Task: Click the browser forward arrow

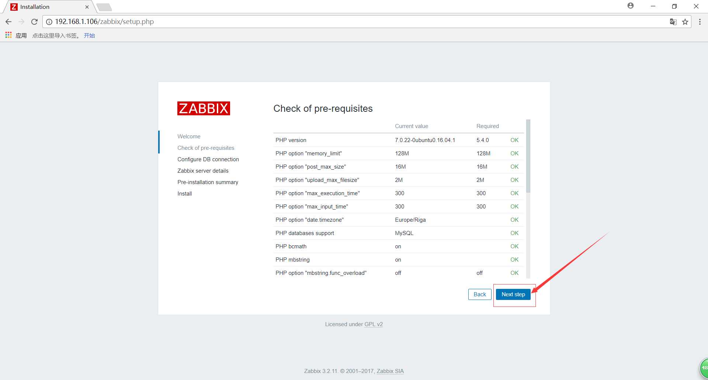Action: pyautogui.click(x=21, y=22)
